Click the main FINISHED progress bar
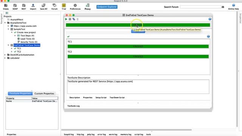242x136 pixels. [138, 25]
